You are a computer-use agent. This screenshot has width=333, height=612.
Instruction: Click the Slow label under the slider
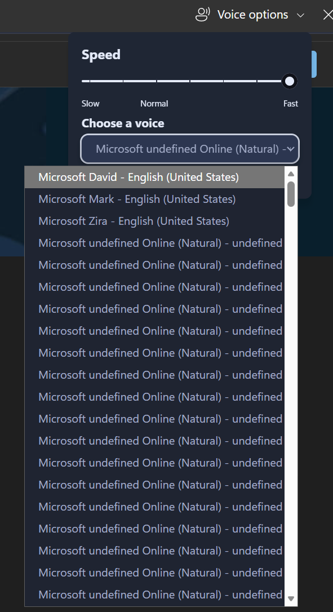pos(91,104)
